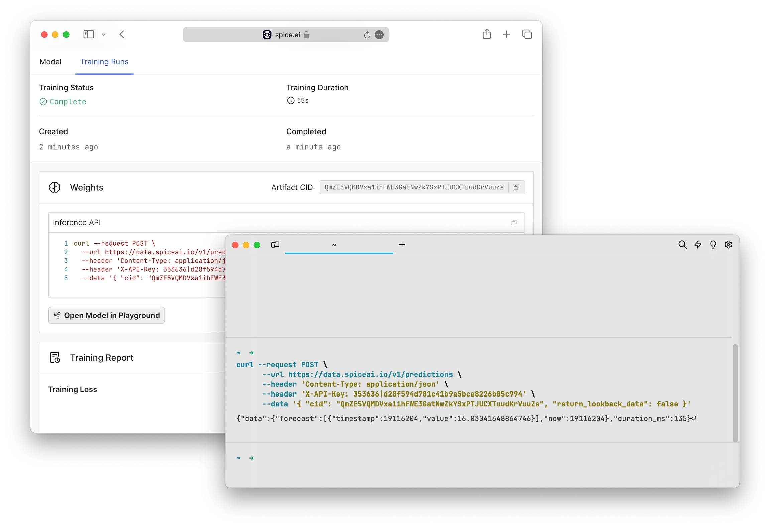Open page options ellipsis in address bar
The image size is (770, 528).
click(x=379, y=35)
